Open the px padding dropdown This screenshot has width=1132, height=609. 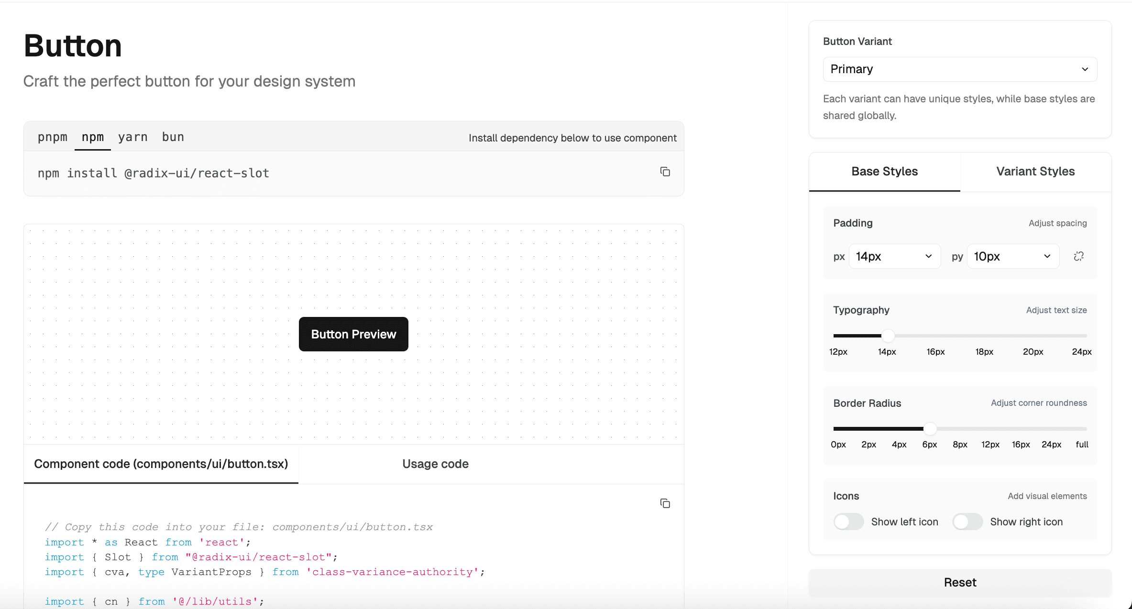point(894,256)
